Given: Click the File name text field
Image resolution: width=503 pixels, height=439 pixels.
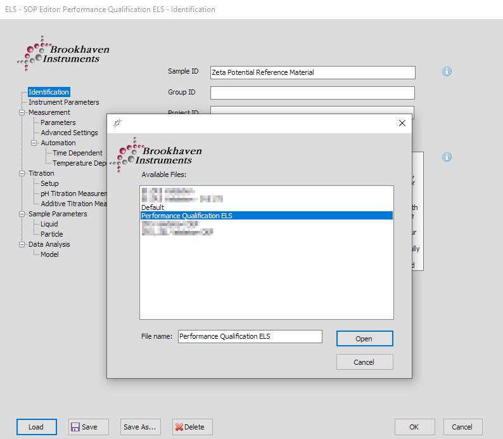Looking at the screenshot, I should point(250,336).
